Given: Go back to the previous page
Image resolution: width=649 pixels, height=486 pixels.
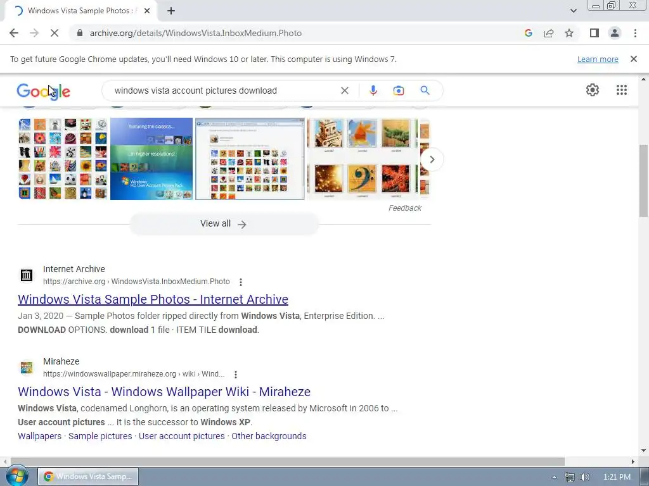Looking at the screenshot, I should pos(14,33).
